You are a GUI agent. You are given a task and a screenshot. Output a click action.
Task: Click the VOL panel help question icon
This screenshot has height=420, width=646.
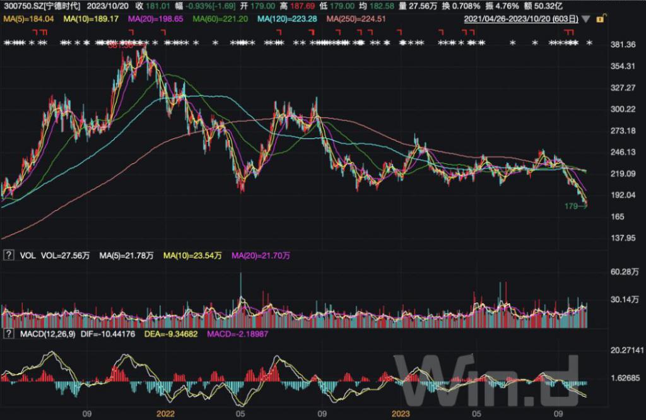[9, 255]
